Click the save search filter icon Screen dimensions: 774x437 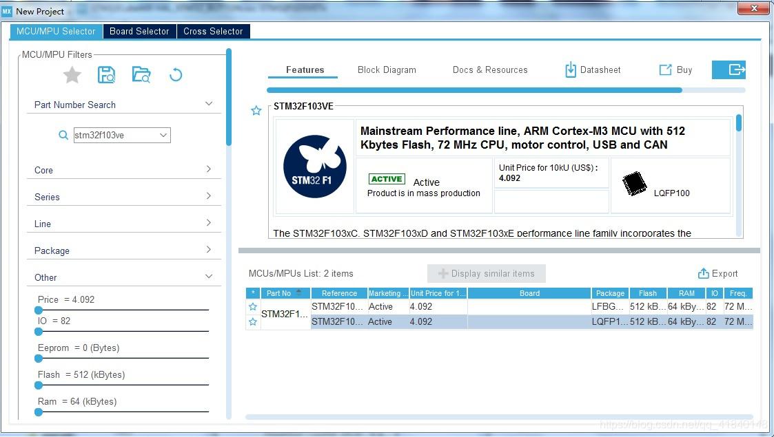[106, 75]
